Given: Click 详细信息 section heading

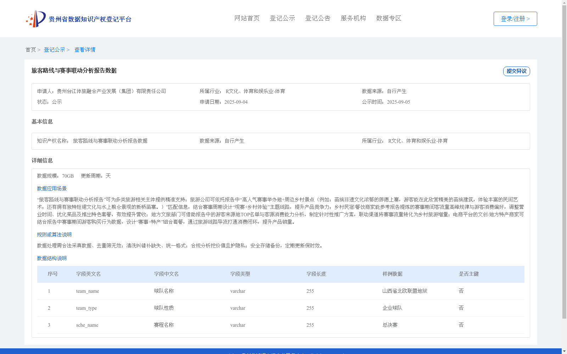Looking at the screenshot, I should click(42, 160).
